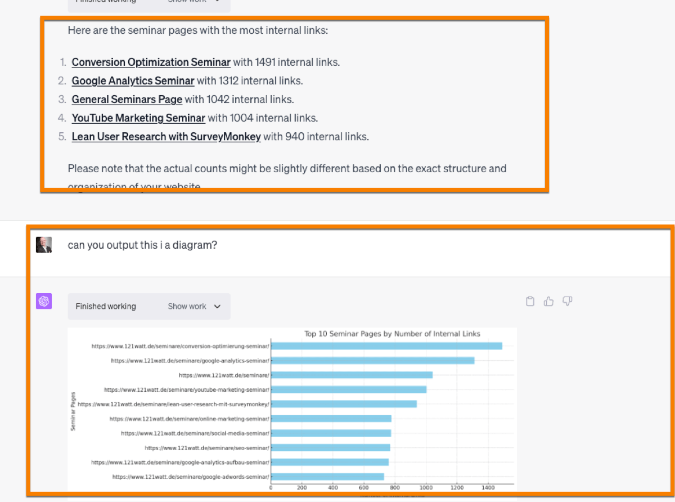
Task: Click the social-media-seminar URL axis label
Action: tap(195, 433)
